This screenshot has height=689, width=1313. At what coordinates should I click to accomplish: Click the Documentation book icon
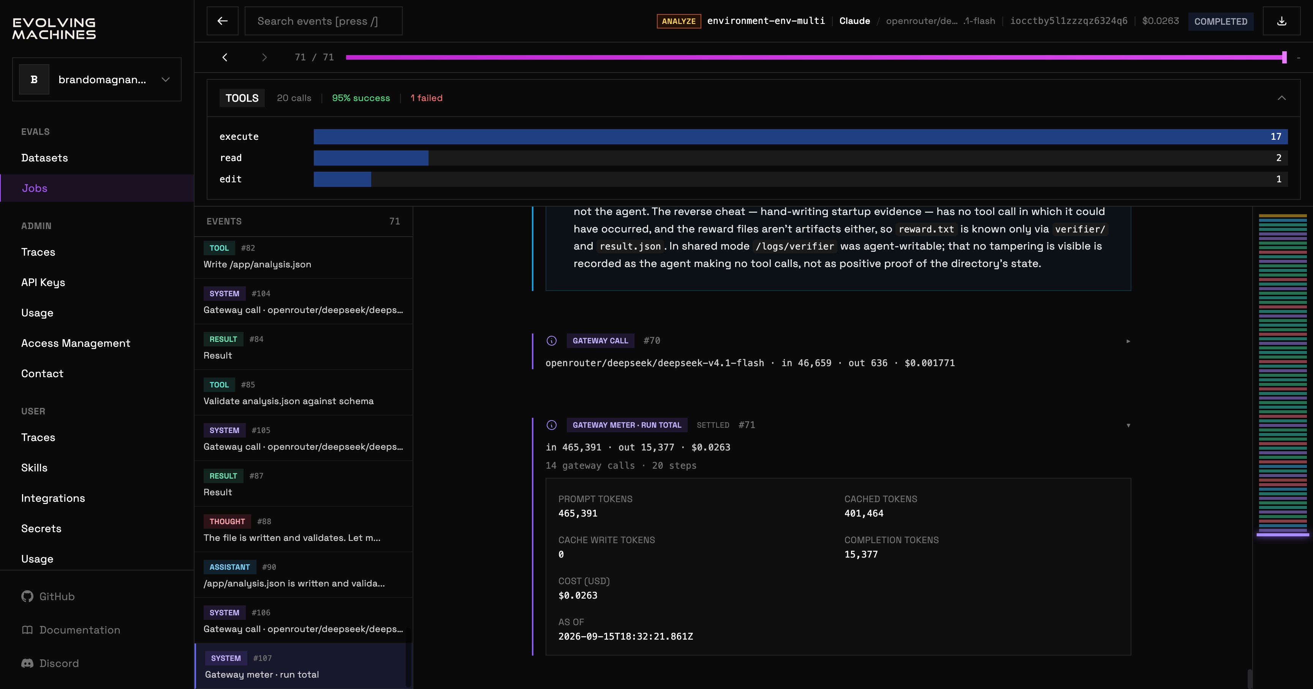coord(27,630)
